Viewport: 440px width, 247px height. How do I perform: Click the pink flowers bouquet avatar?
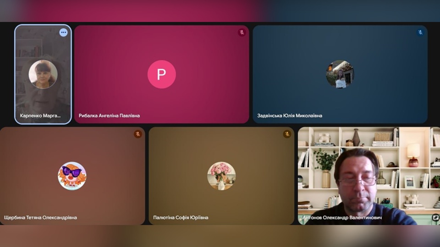221,176
